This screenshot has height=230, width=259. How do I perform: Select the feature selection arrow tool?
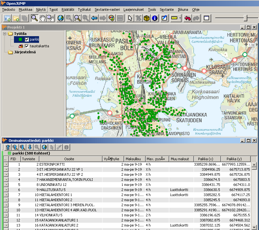point(130,18)
